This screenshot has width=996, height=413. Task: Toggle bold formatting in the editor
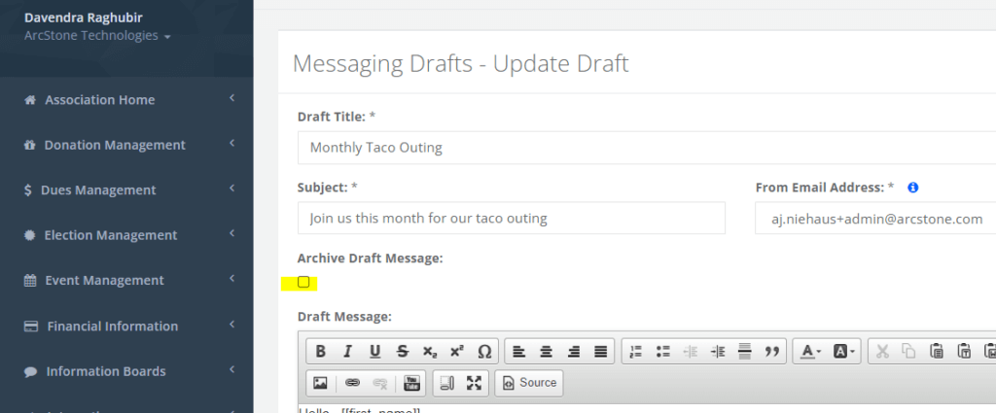[x=320, y=352]
